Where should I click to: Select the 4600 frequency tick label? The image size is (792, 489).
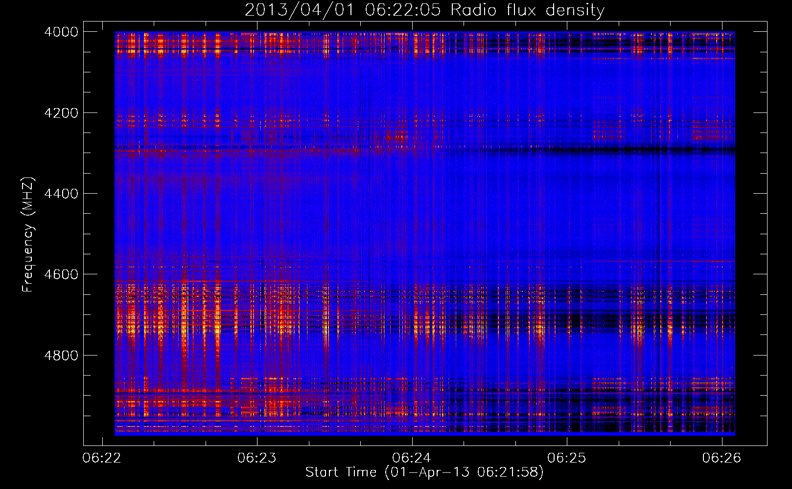pos(61,274)
